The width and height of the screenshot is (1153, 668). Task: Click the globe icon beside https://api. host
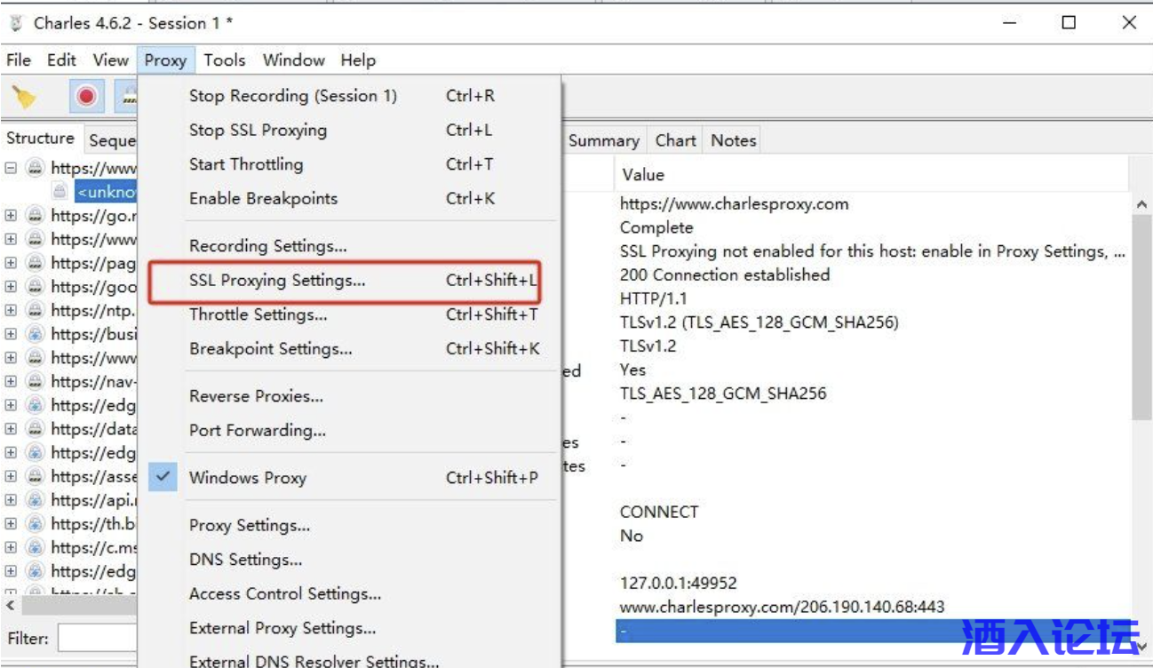(35, 500)
